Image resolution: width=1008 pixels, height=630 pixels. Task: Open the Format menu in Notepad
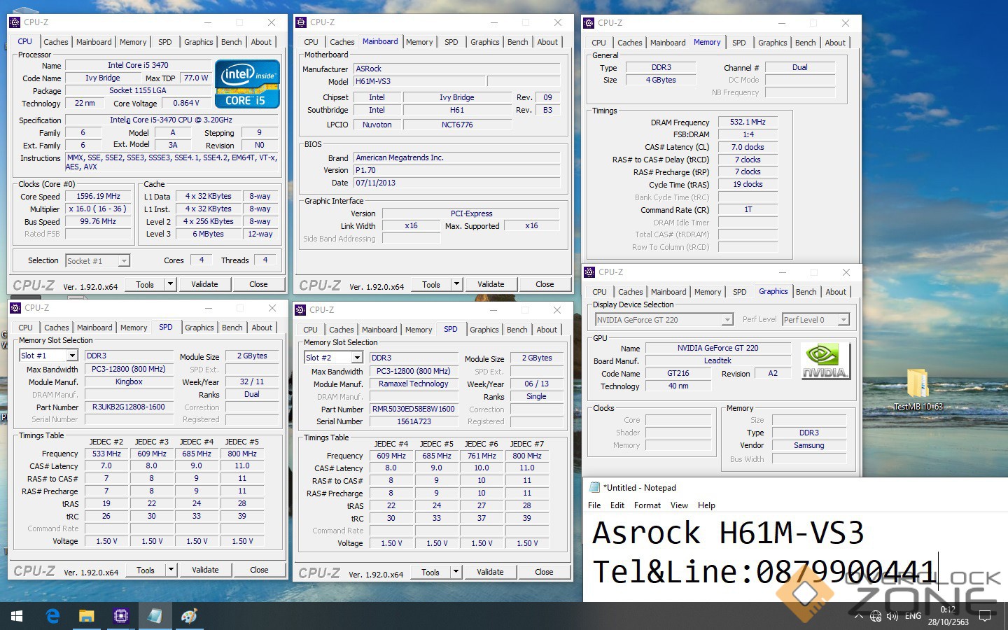point(647,505)
